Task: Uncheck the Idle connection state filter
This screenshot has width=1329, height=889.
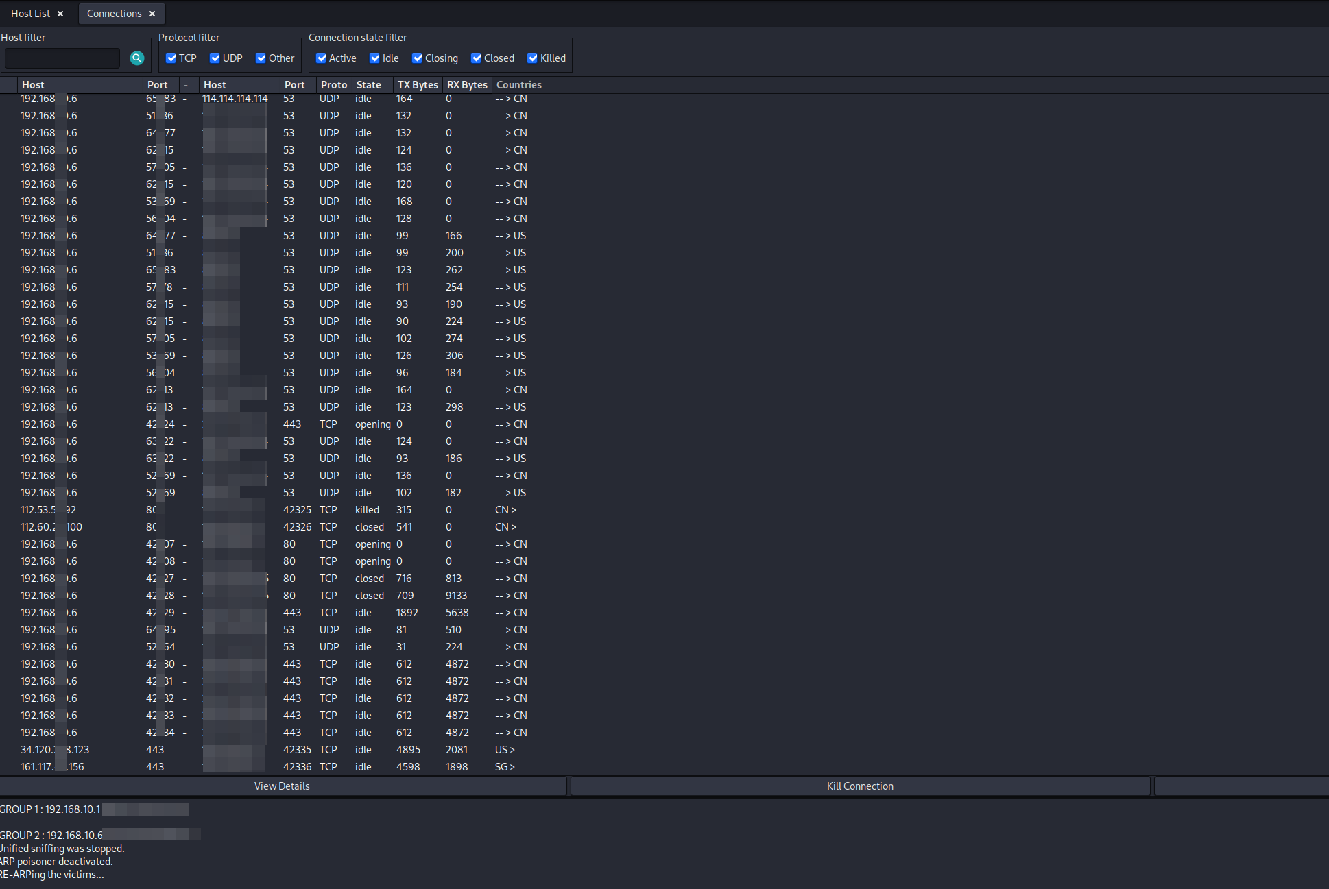Action: pos(374,58)
